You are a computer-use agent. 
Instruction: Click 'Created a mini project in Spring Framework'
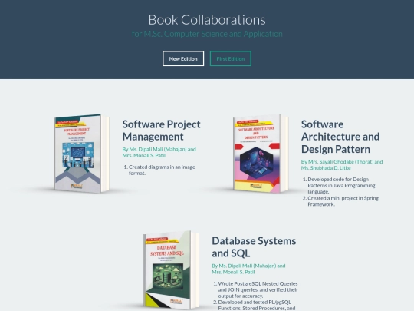pyautogui.click(x=343, y=201)
